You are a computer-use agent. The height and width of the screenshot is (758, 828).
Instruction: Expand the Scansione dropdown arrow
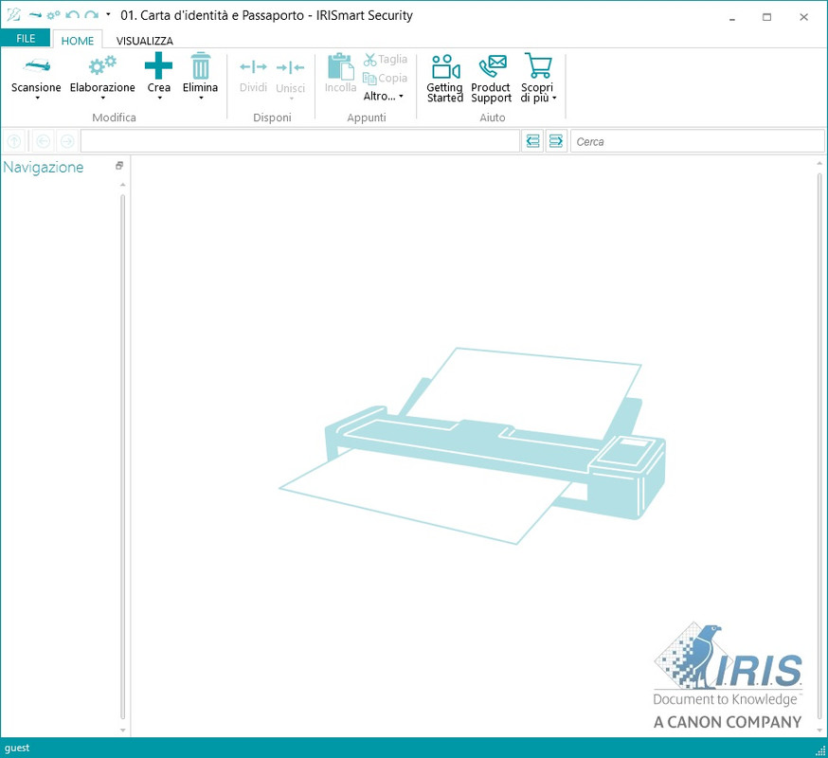tap(37, 98)
